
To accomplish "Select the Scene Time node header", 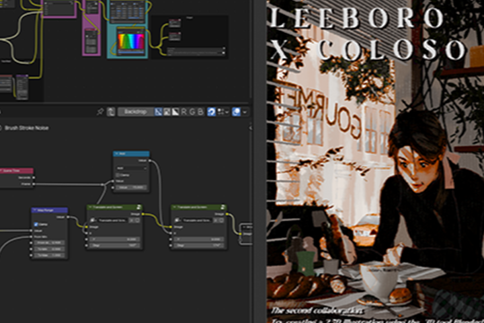I will pos(16,171).
